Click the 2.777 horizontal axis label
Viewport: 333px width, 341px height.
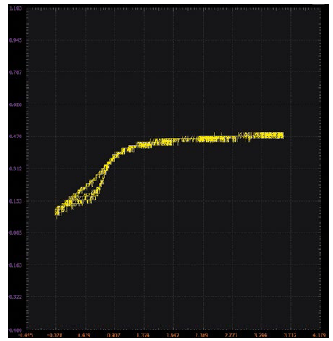pyautogui.click(x=232, y=335)
